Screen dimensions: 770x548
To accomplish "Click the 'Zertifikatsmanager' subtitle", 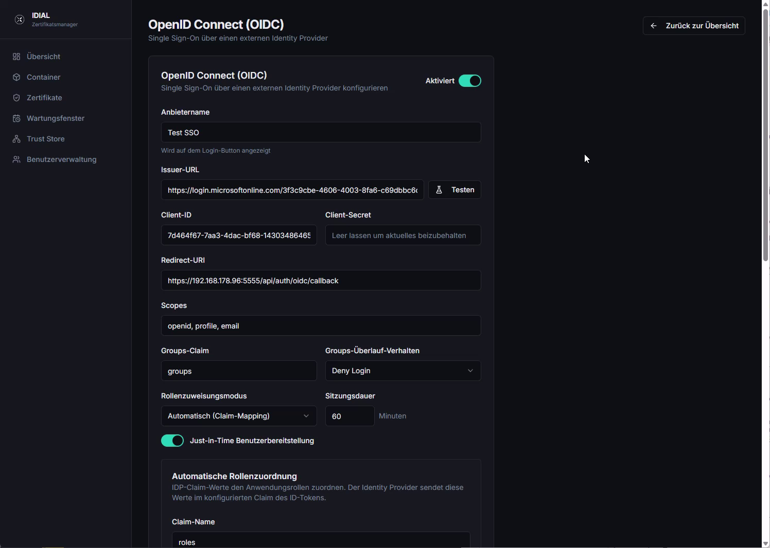I will tap(55, 24).
